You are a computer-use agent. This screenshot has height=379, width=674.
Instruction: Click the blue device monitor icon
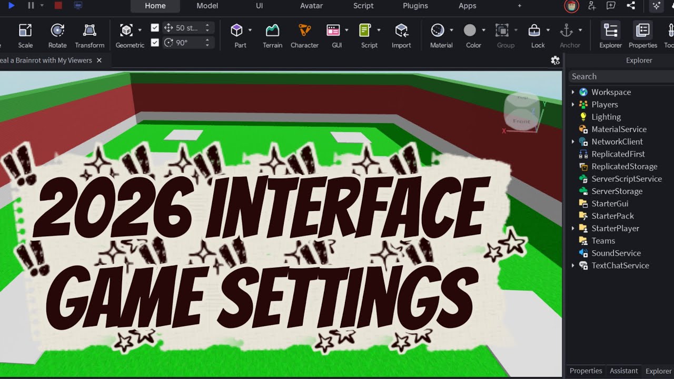[x=78, y=5]
